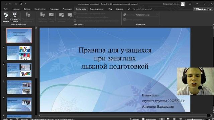
Task: Click the quick access start-presentation icon
Action: click(x=21, y=4)
